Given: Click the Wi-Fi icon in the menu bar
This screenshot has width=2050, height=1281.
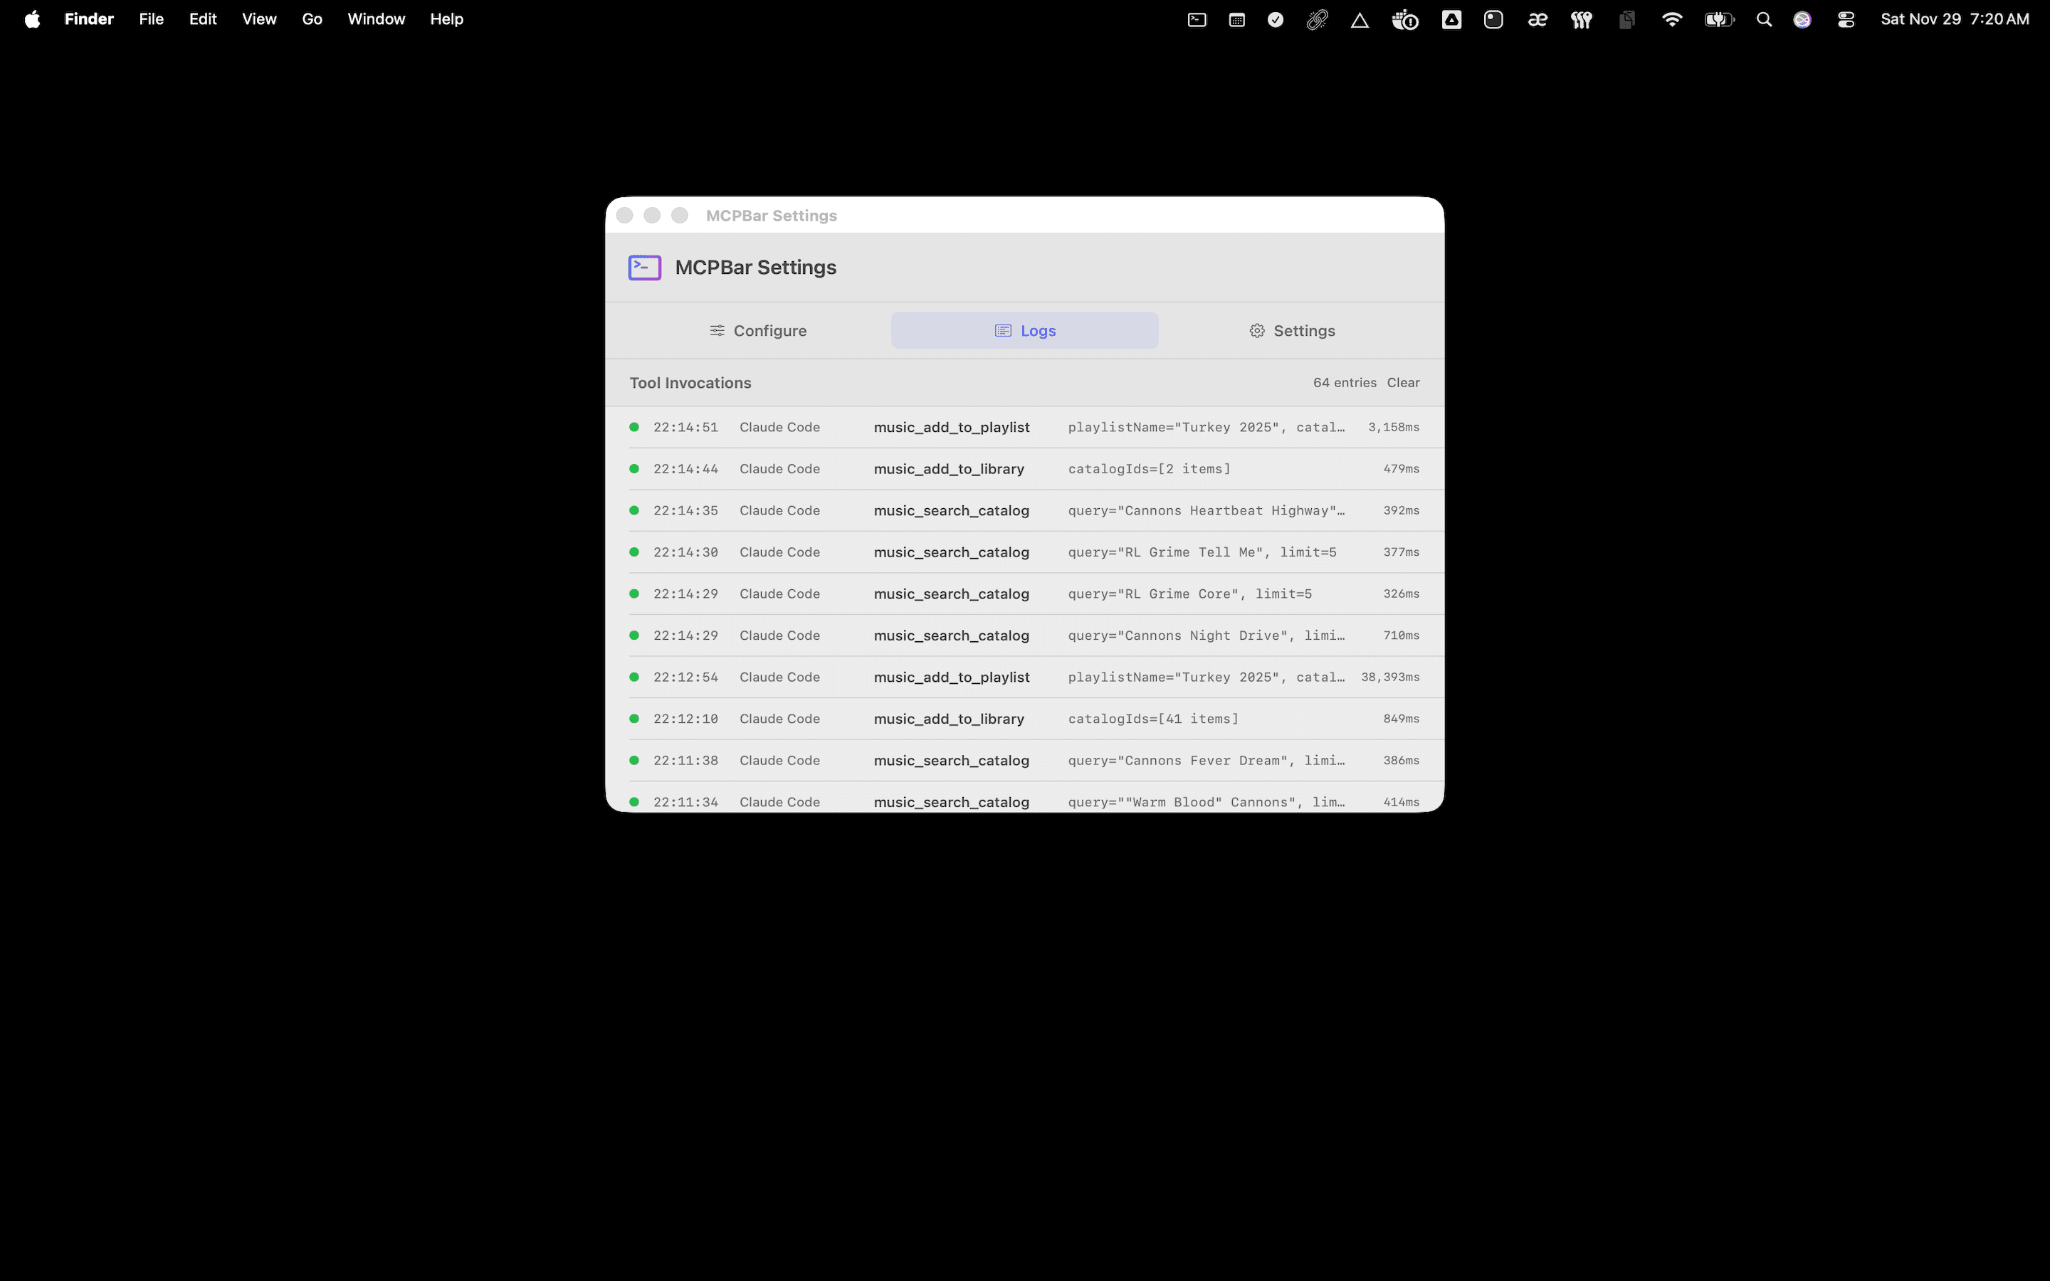Looking at the screenshot, I should click(x=1671, y=19).
